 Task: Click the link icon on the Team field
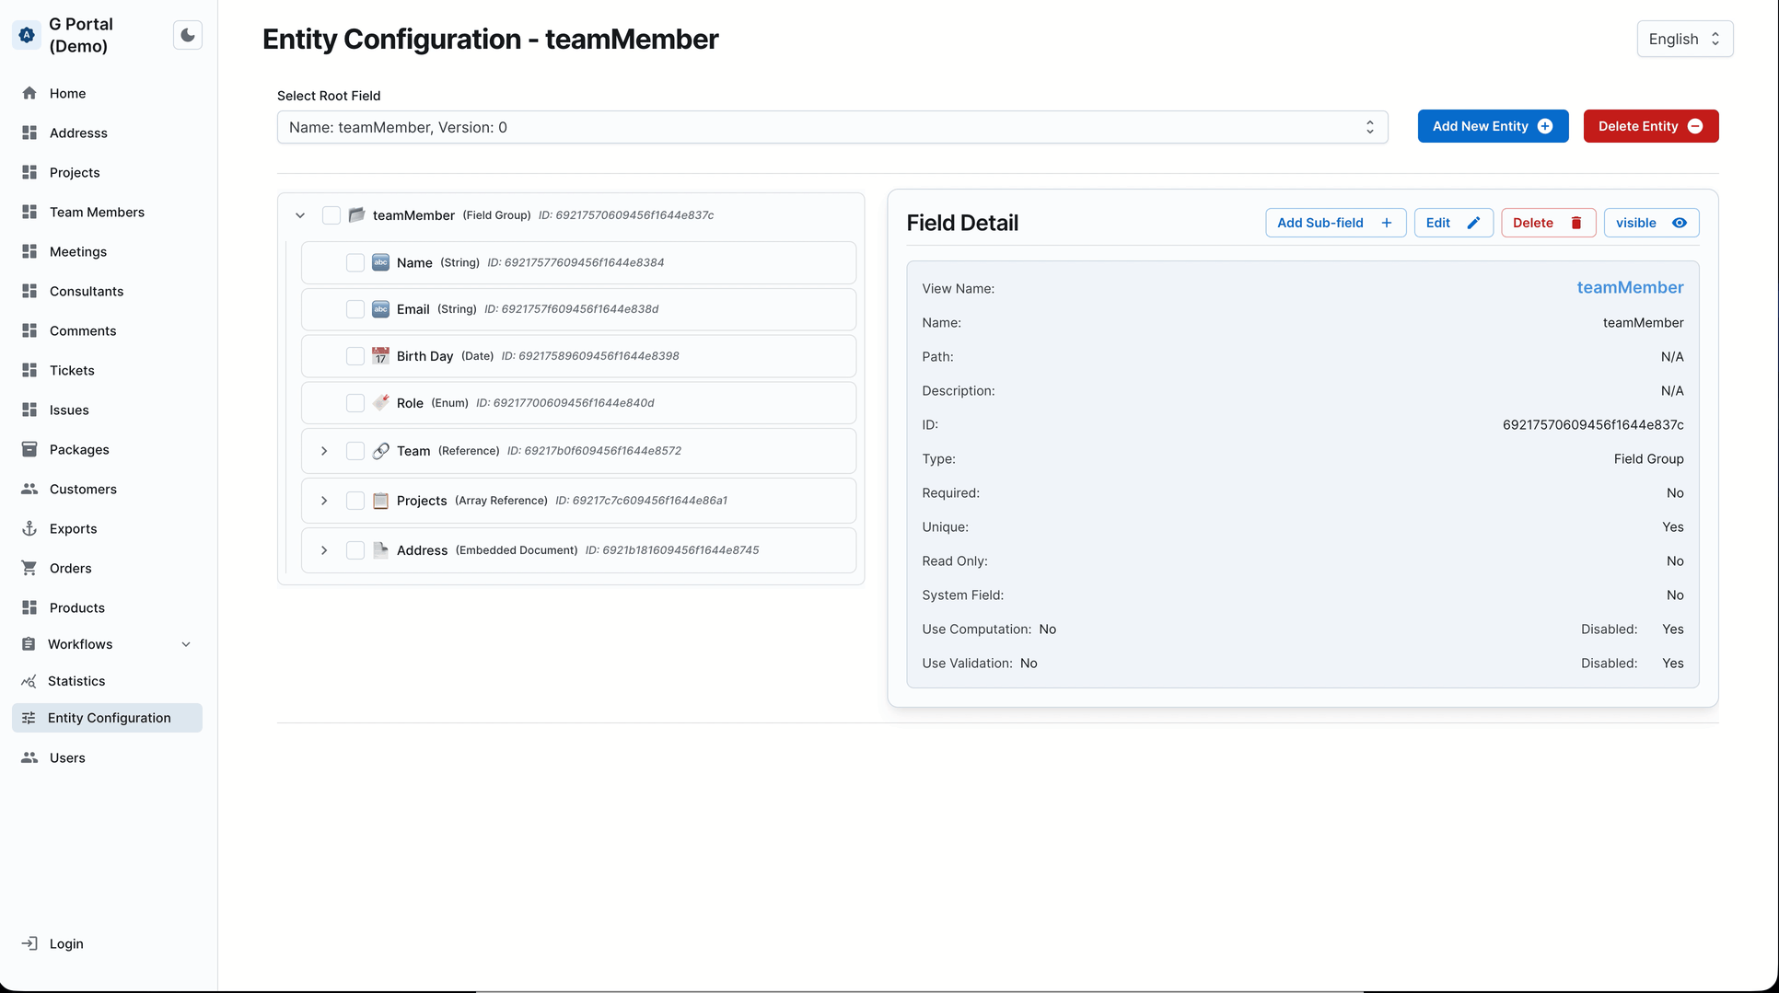coord(380,451)
